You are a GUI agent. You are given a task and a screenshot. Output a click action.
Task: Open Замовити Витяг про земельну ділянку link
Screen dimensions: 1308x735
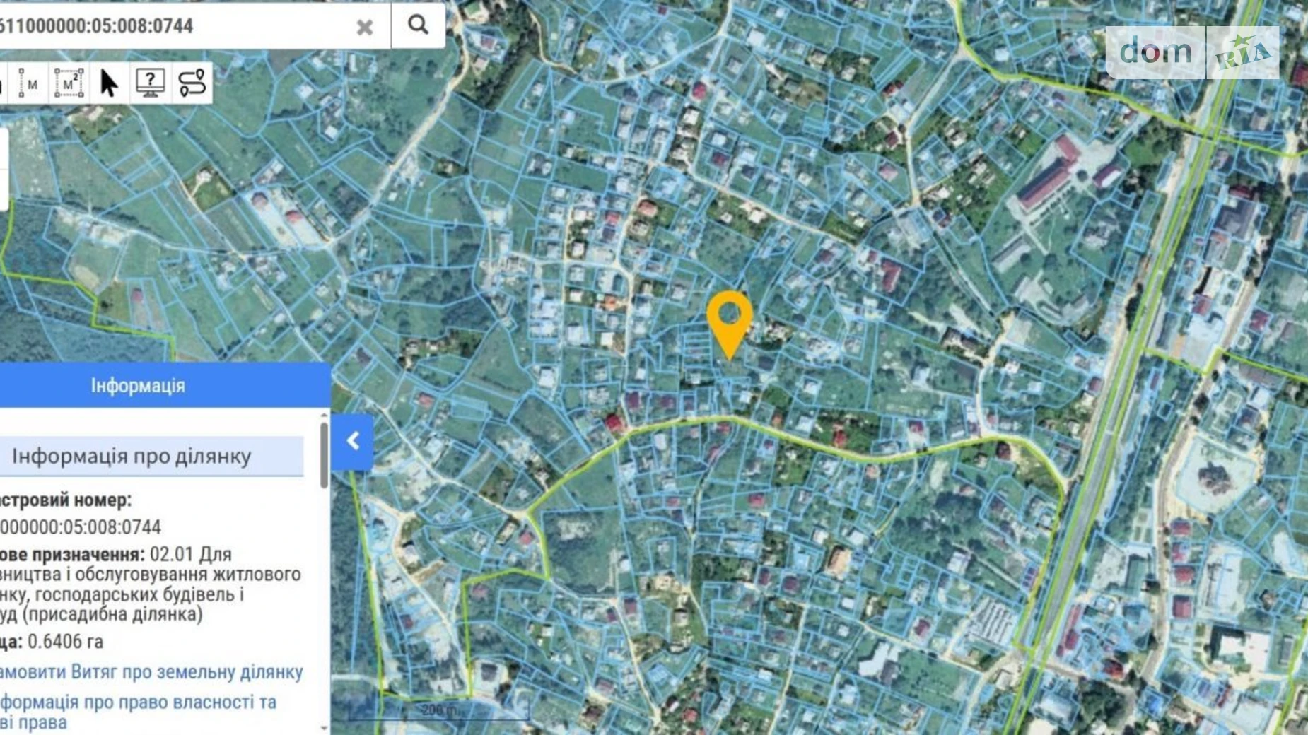pos(151,672)
